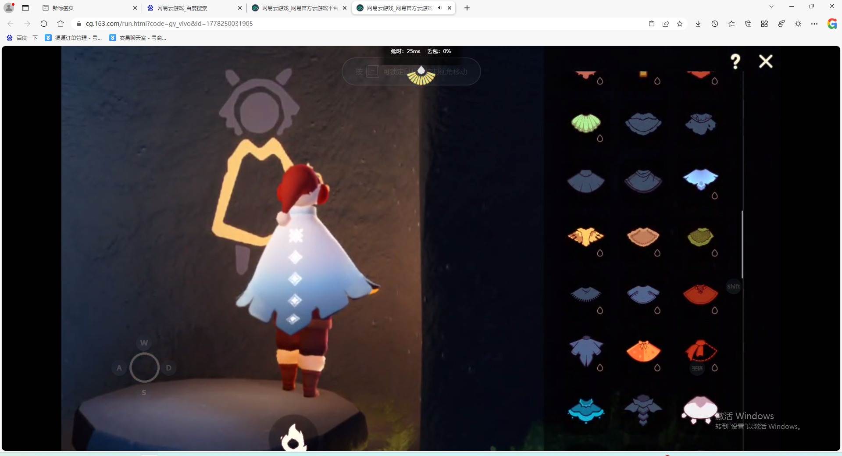
Task: Select the green scalloped cape
Action: coord(586,123)
